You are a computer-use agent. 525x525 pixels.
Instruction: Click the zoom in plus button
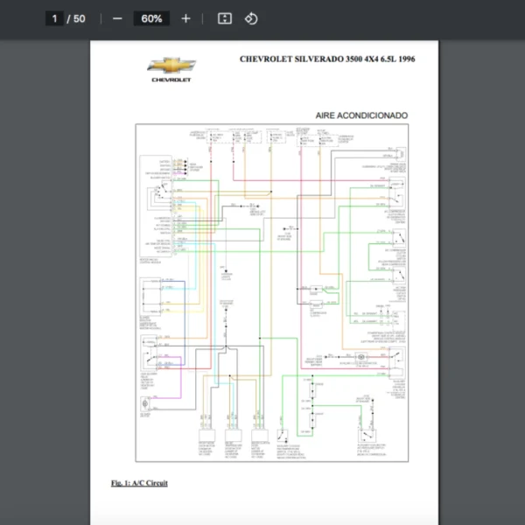pos(185,18)
